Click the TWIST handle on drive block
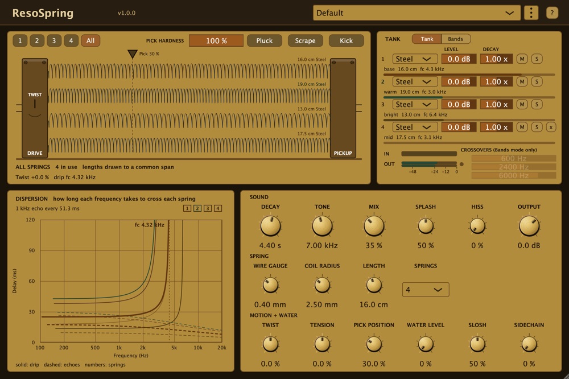 [x=35, y=104]
